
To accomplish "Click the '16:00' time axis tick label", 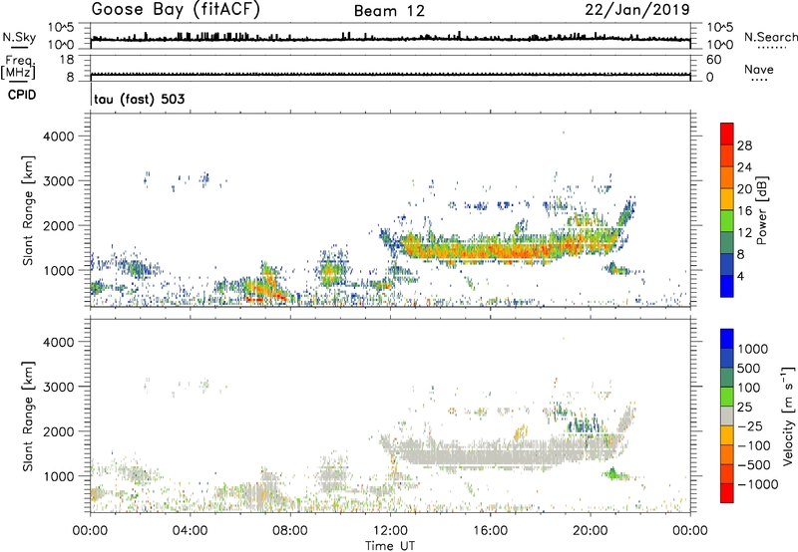I will pyautogui.click(x=490, y=531).
